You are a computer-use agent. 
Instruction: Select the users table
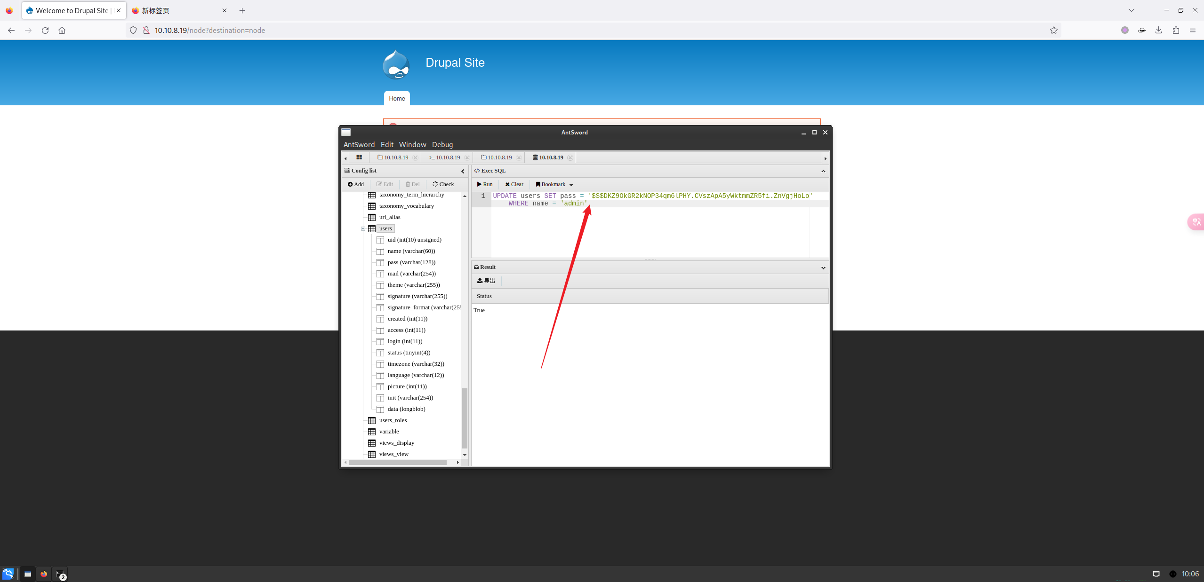pyautogui.click(x=385, y=228)
